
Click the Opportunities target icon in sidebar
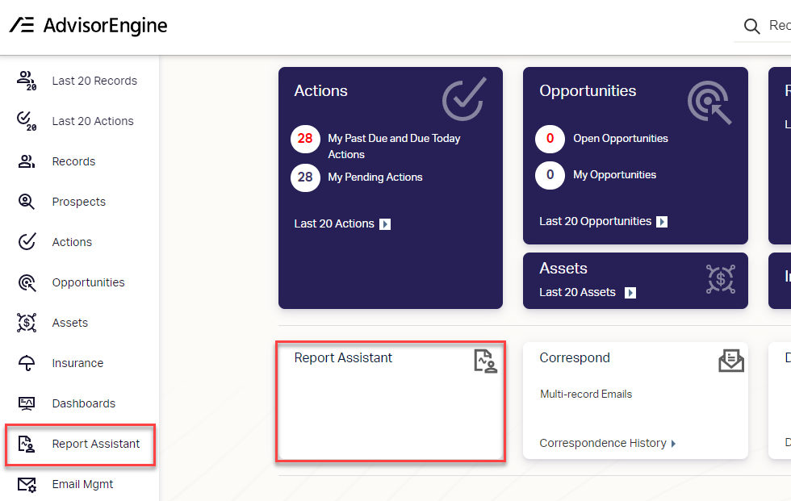27,282
